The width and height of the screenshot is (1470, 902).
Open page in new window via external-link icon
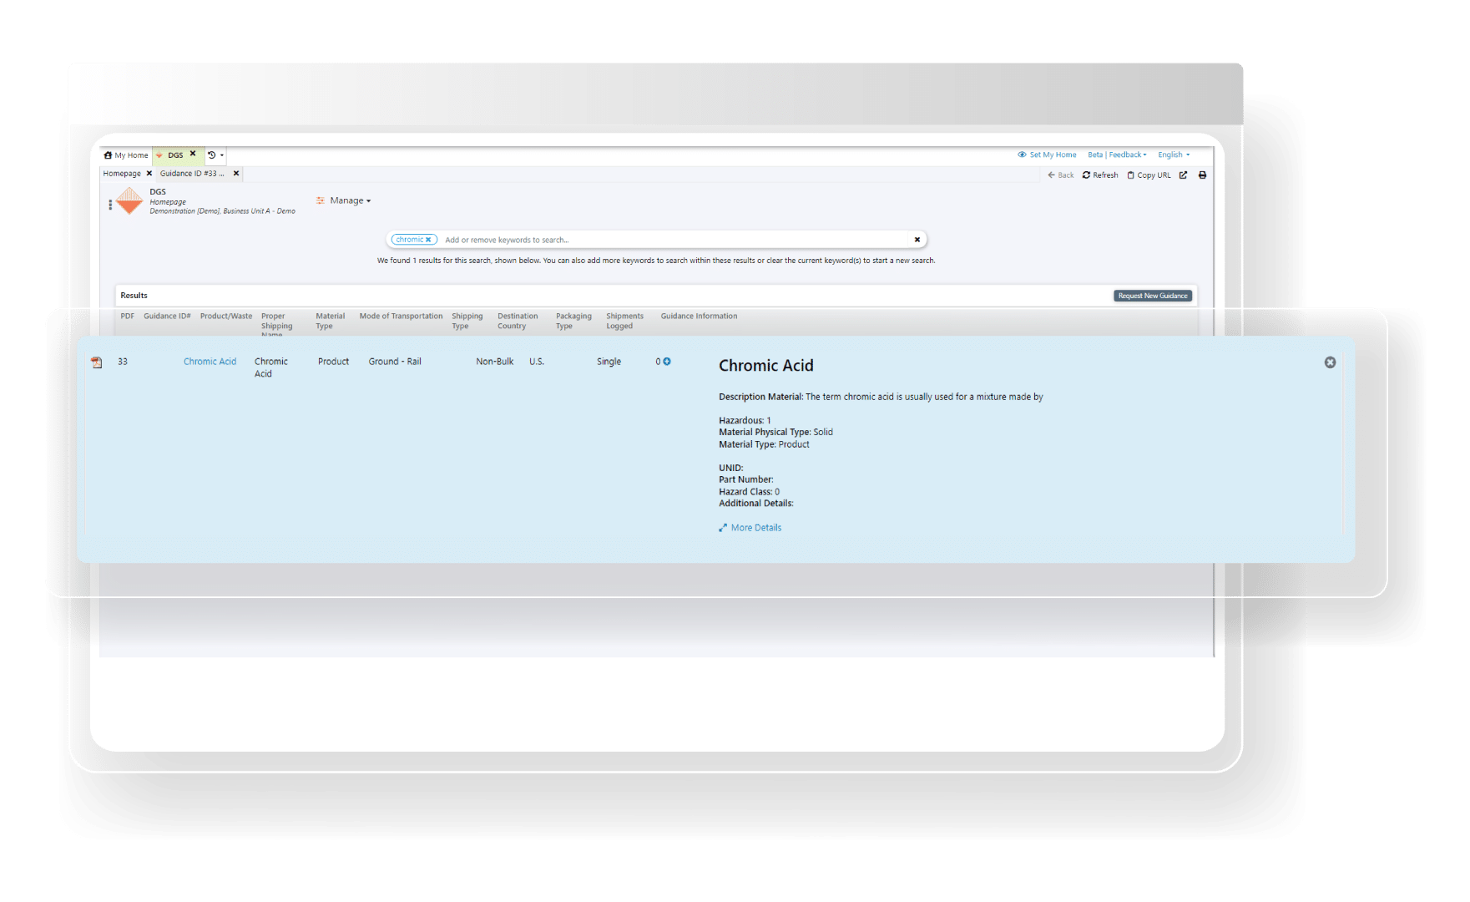1184,175
